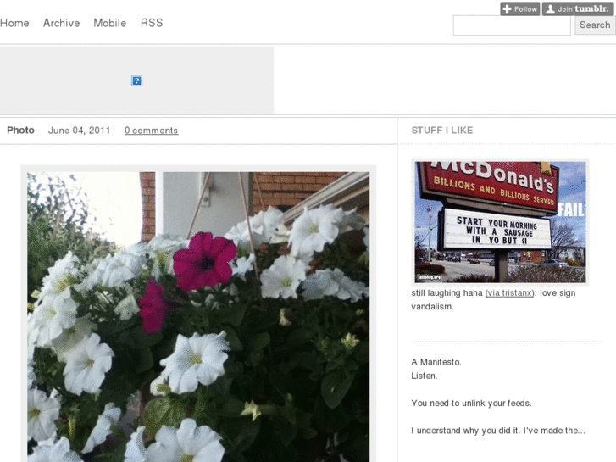This screenshot has height=462, width=616.
Task: Switch to the Mobile version link
Action: 110,23
